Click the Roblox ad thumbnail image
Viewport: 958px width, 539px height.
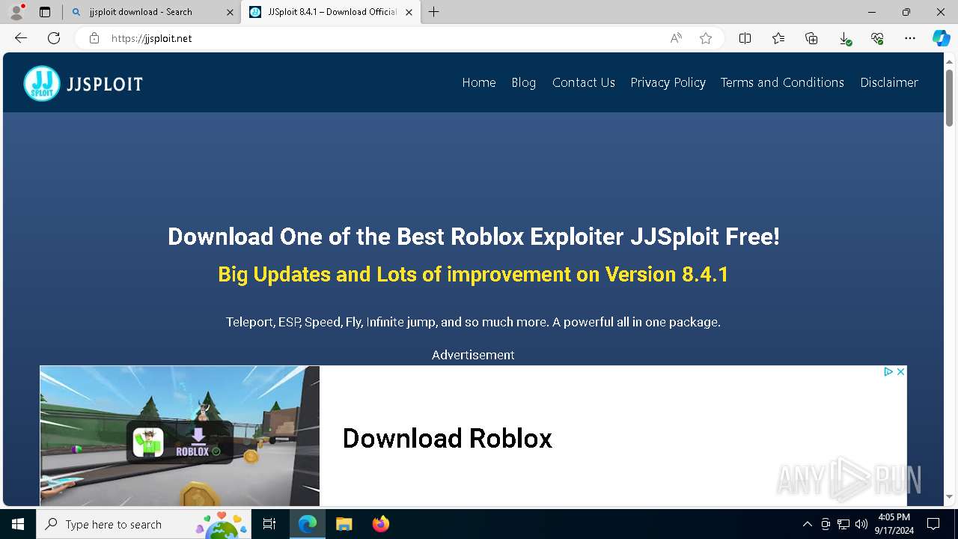click(x=180, y=436)
